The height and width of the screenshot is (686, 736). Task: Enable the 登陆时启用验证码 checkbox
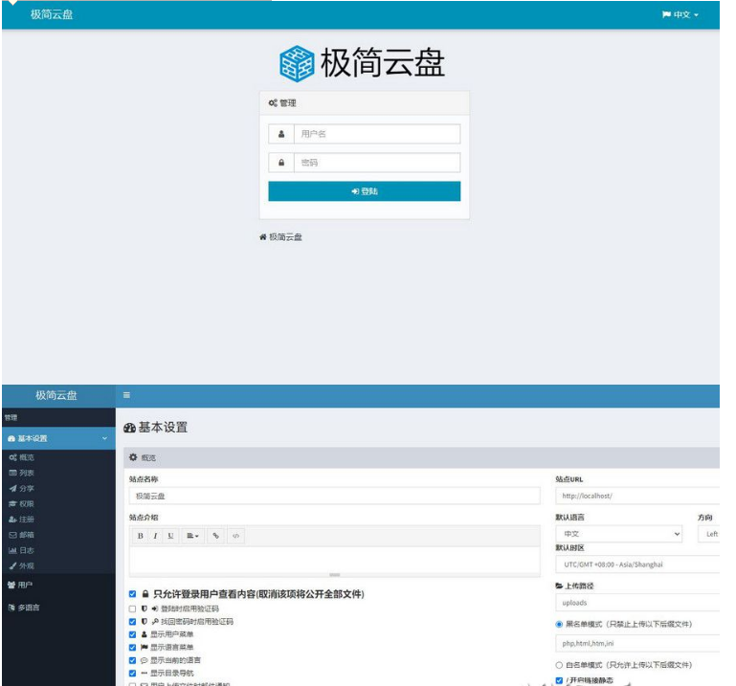[x=133, y=609]
